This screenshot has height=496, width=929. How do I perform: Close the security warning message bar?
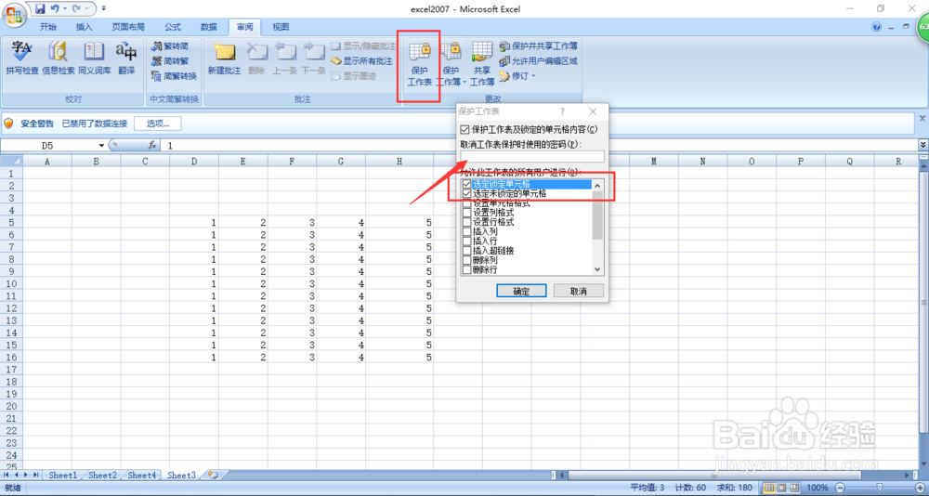[x=922, y=119]
